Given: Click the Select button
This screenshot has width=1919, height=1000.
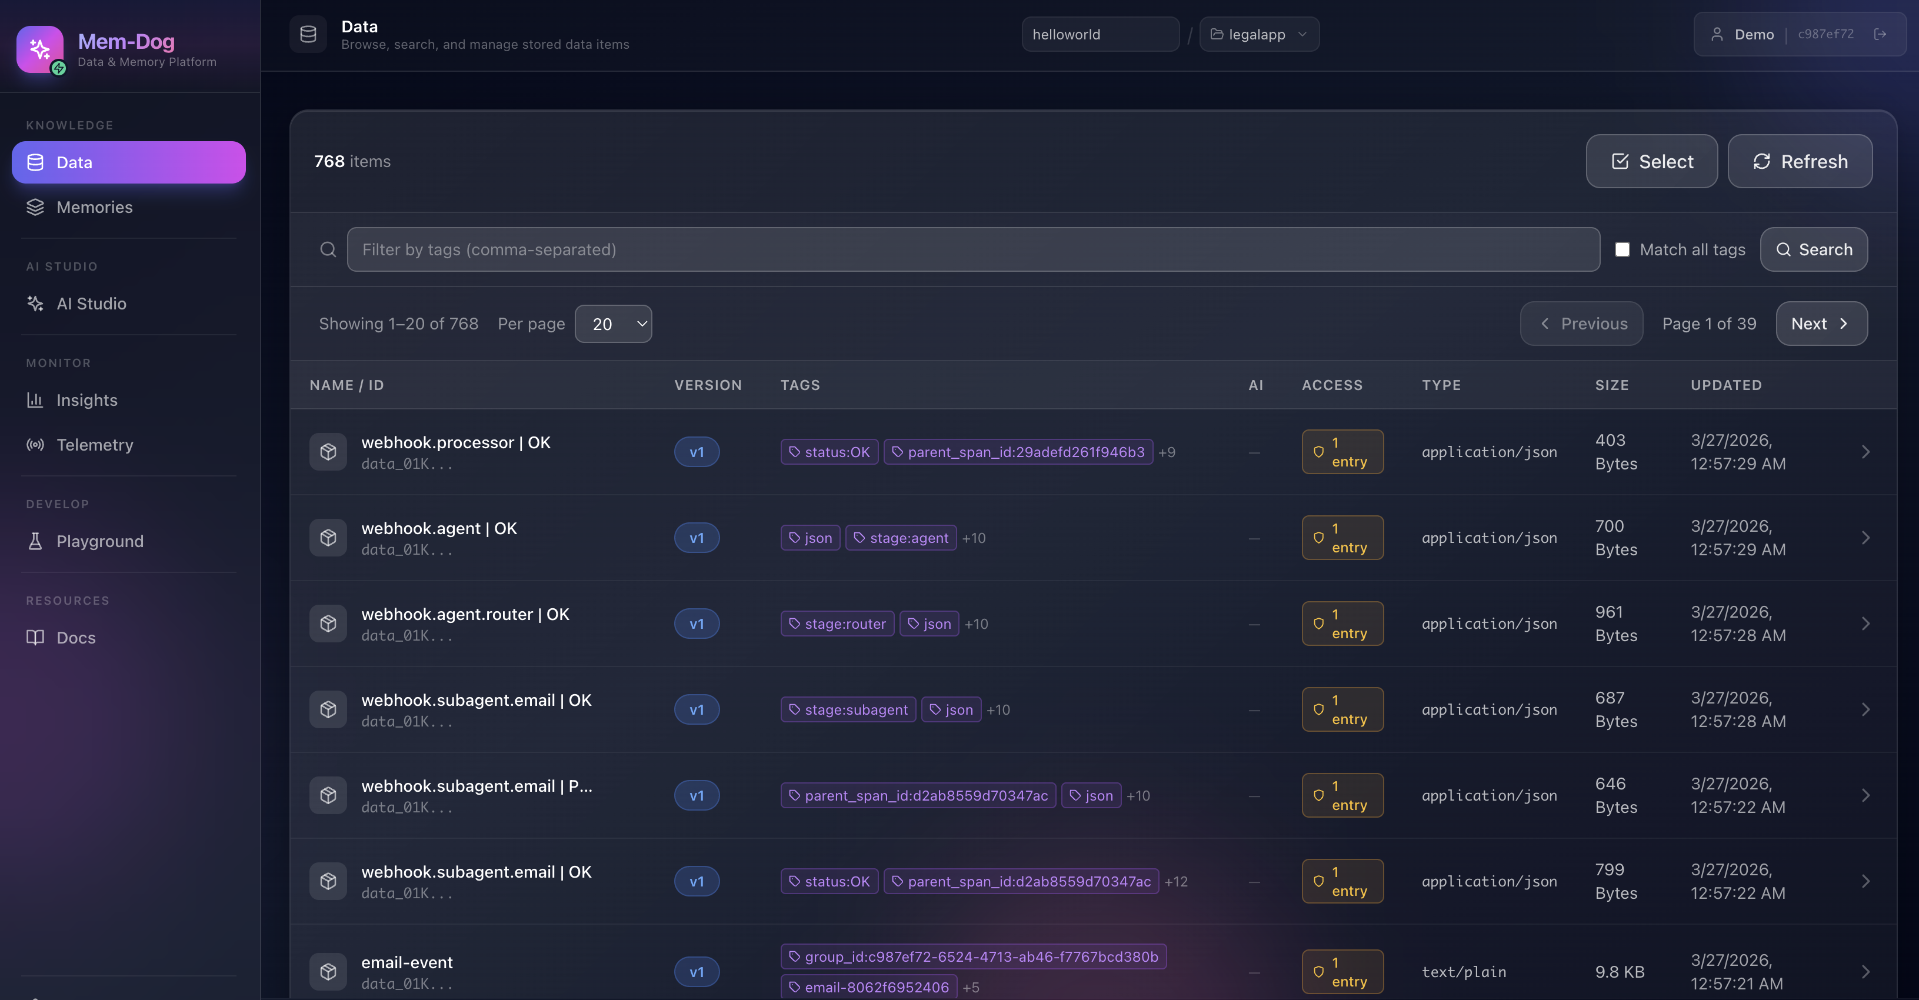Looking at the screenshot, I should pos(1651,161).
